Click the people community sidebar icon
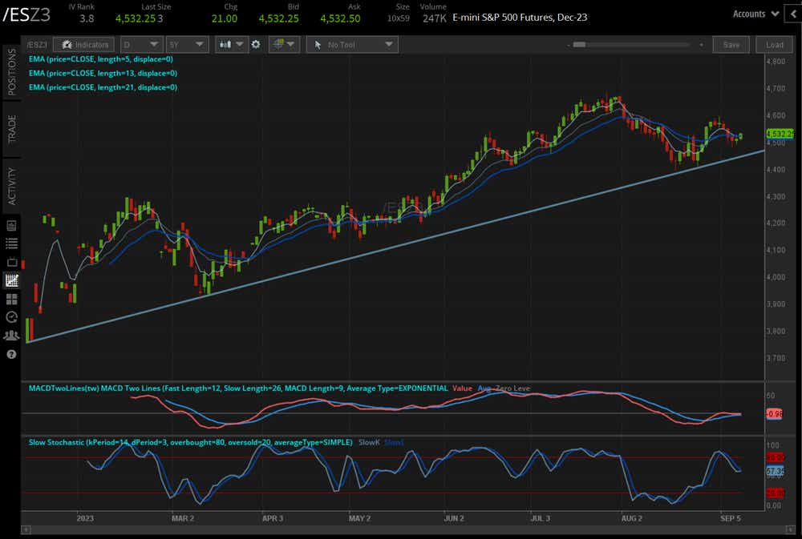The height and width of the screenshot is (539, 802). [11, 336]
